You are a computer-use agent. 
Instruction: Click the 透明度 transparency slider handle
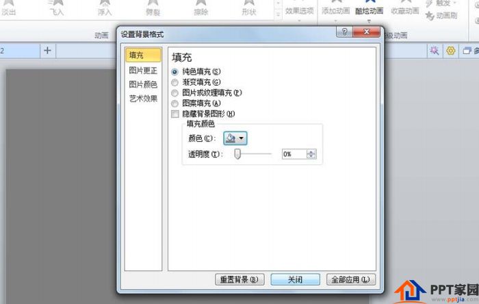point(237,154)
